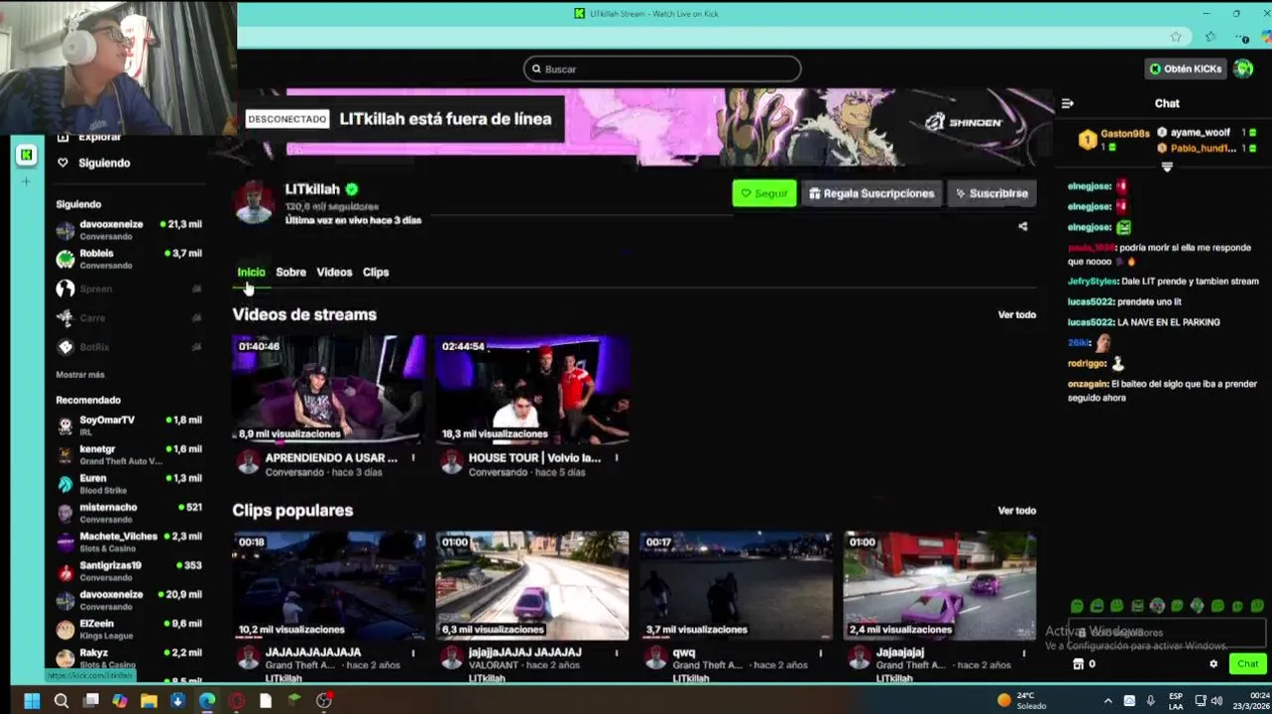Open options menu for qwq clip
The image size is (1272, 714).
(821, 654)
